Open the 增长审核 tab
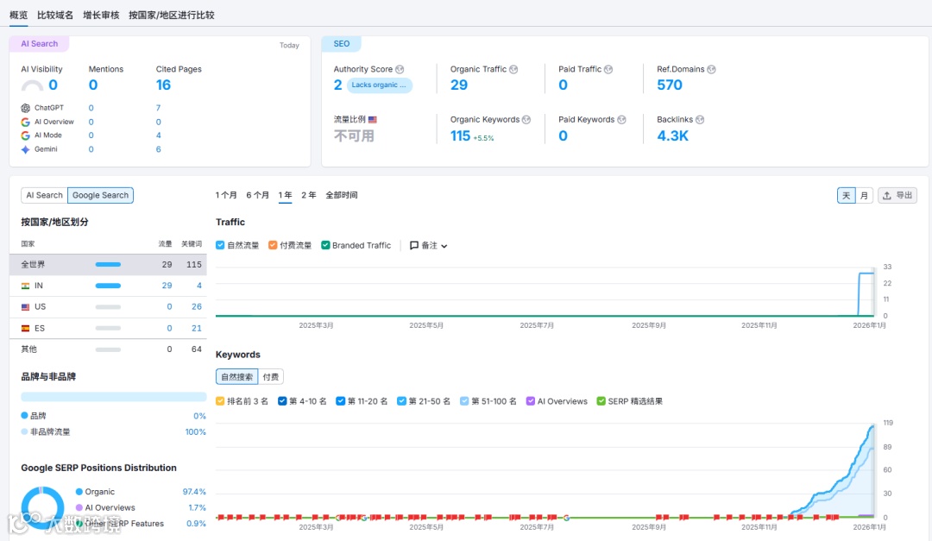932x541 pixels. [101, 15]
